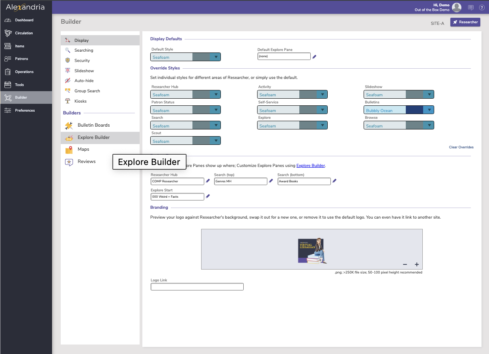489x354 pixels.
Task: Click the Circulation icon in sidebar
Action: 7,33
